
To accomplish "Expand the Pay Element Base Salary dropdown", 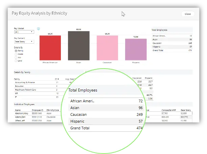I will 24,42.
